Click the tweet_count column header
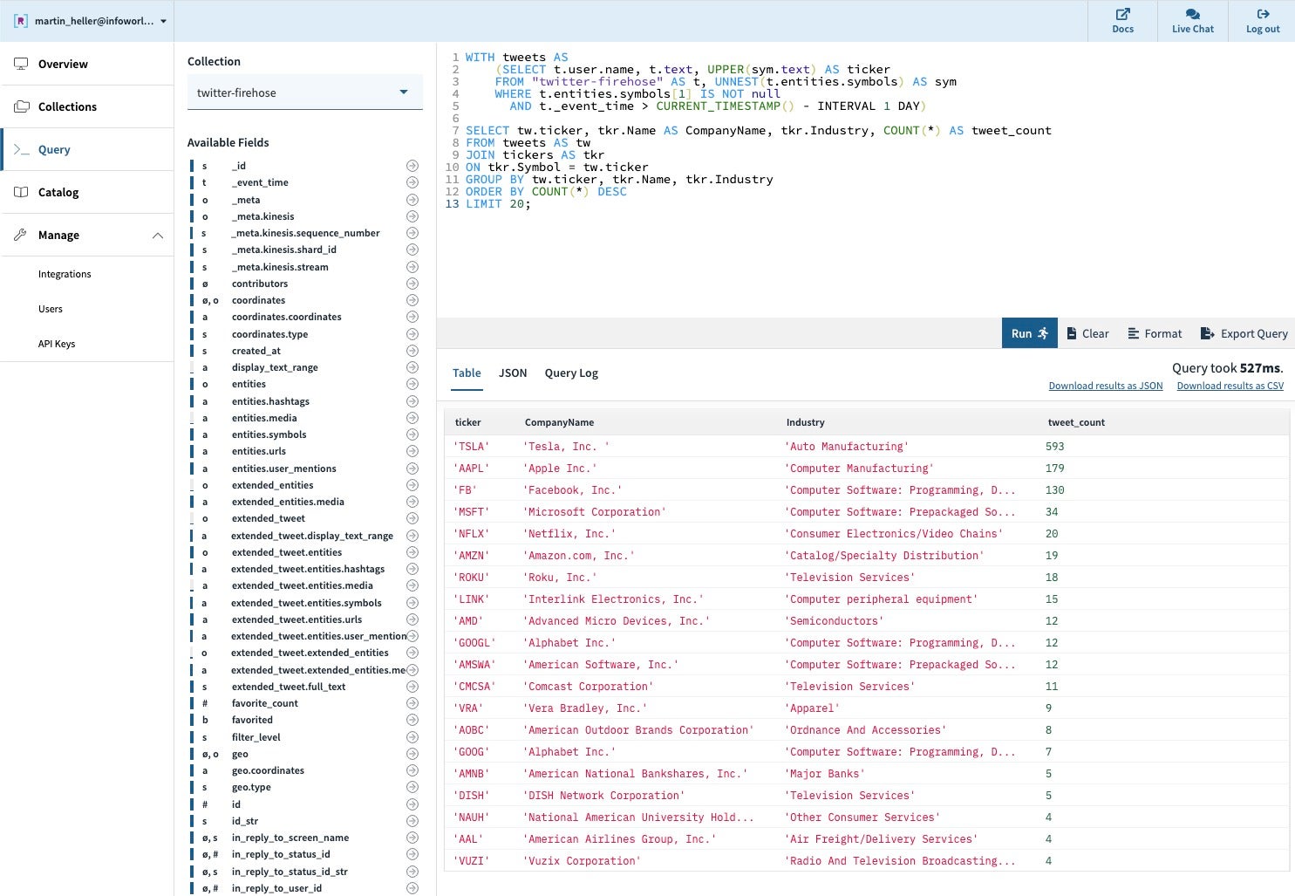 pyautogui.click(x=1076, y=422)
